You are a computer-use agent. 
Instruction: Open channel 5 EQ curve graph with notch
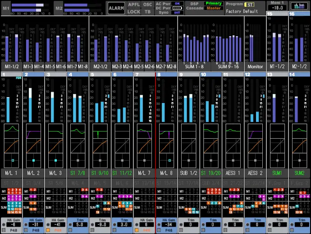point(100,131)
